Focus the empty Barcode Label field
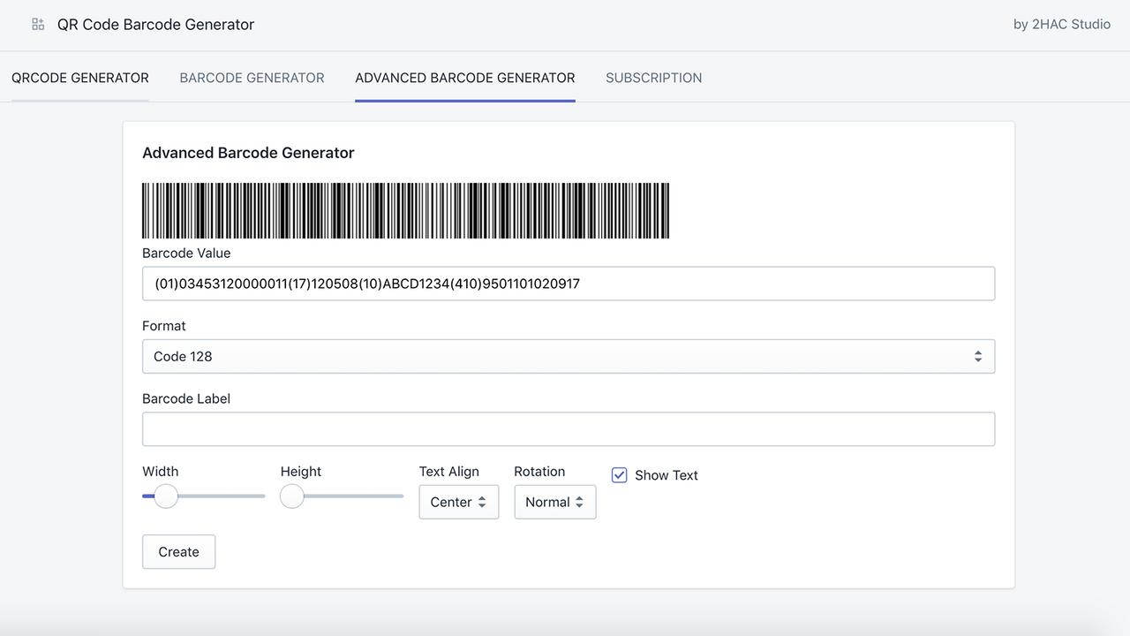 (x=569, y=428)
